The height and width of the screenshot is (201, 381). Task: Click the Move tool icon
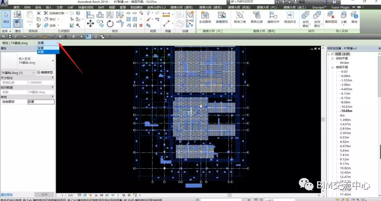point(91,24)
